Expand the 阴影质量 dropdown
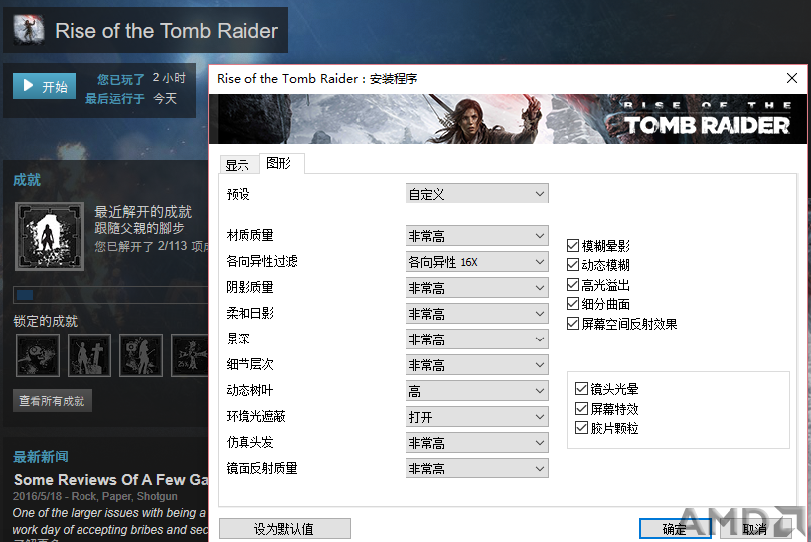Image resolution: width=811 pixels, height=542 pixels. [476, 287]
